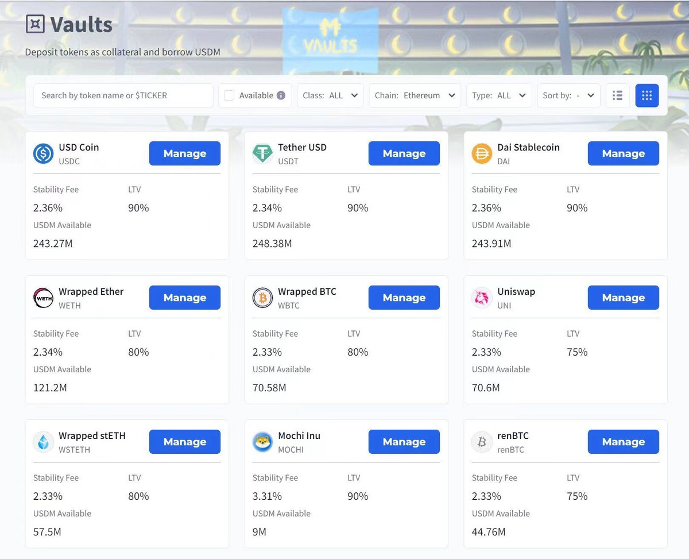The height and width of the screenshot is (559, 689).
Task: Click the Dai Stablecoin token icon
Action: [482, 153]
